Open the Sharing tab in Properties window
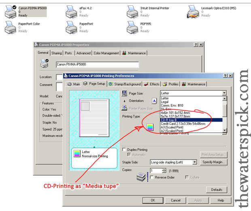This screenshot has width=251, height=211. tap(57, 53)
